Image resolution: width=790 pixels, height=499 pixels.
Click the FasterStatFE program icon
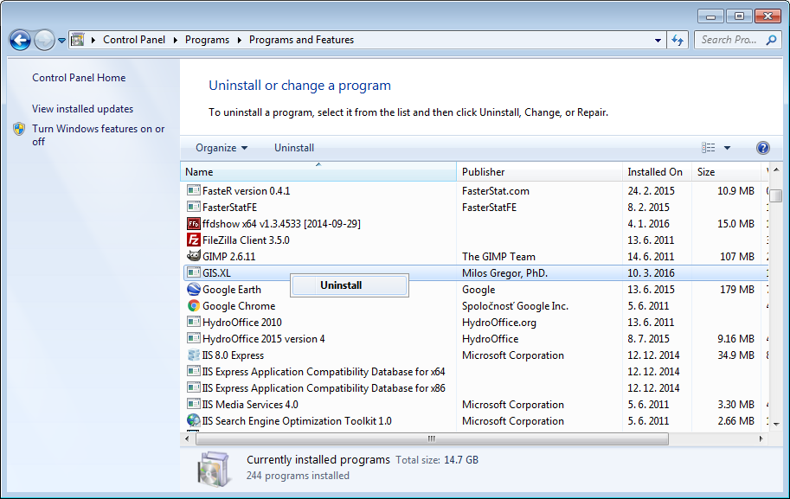pos(194,207)
